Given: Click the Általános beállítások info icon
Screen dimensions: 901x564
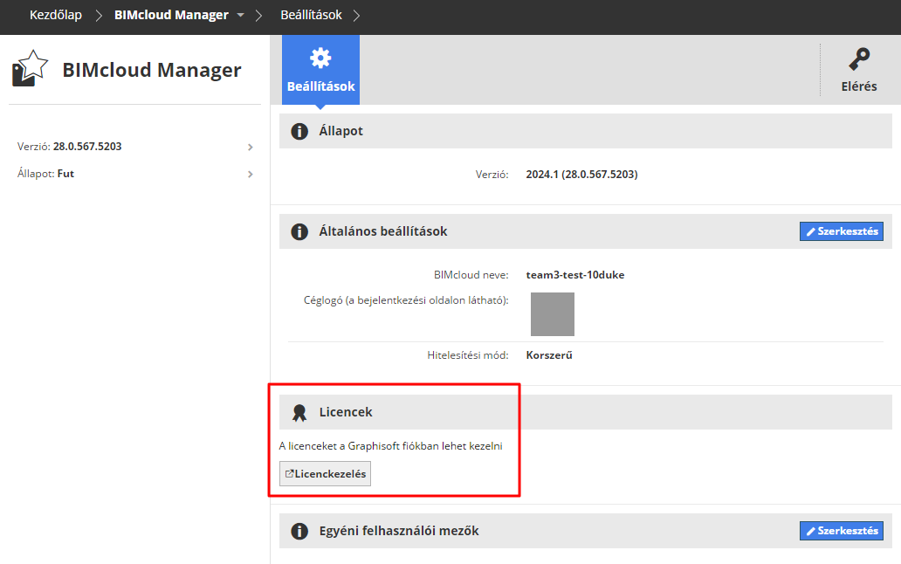Looking at the screenshot, I should point(299,231).
